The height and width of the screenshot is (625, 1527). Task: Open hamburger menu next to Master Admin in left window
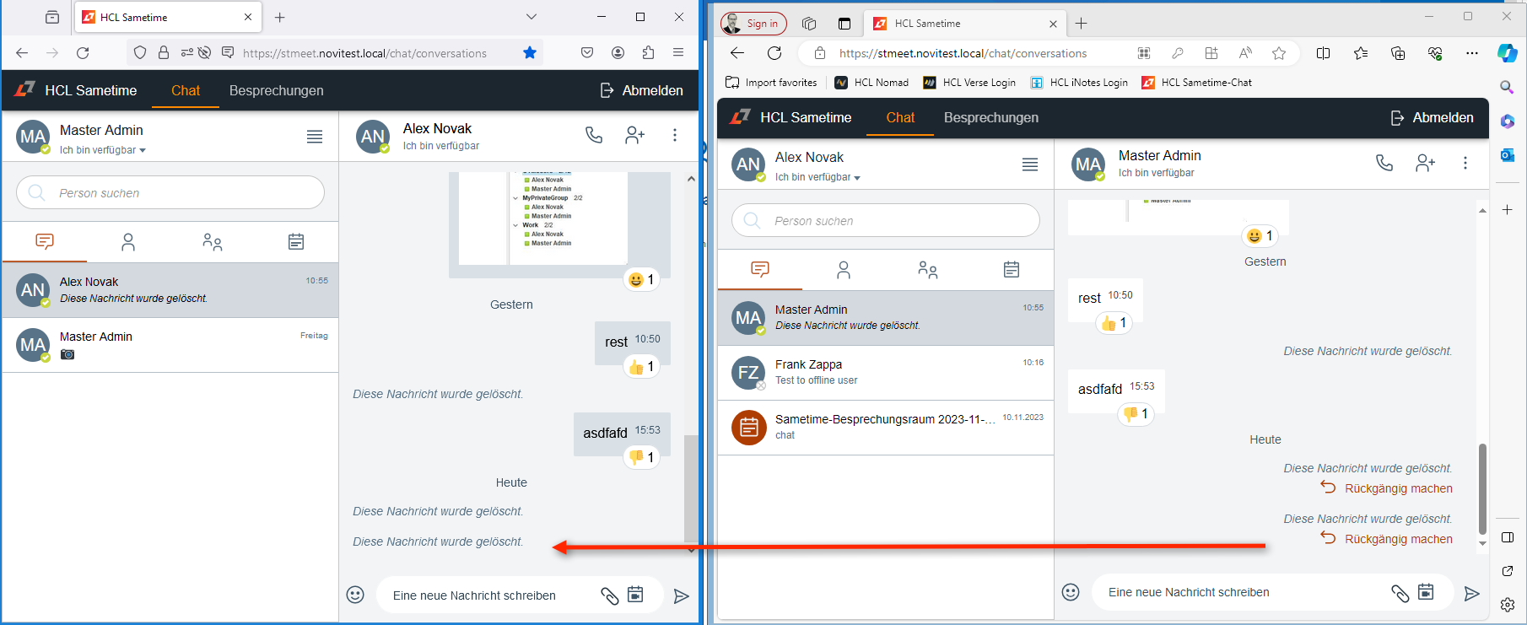coord(315,137)
